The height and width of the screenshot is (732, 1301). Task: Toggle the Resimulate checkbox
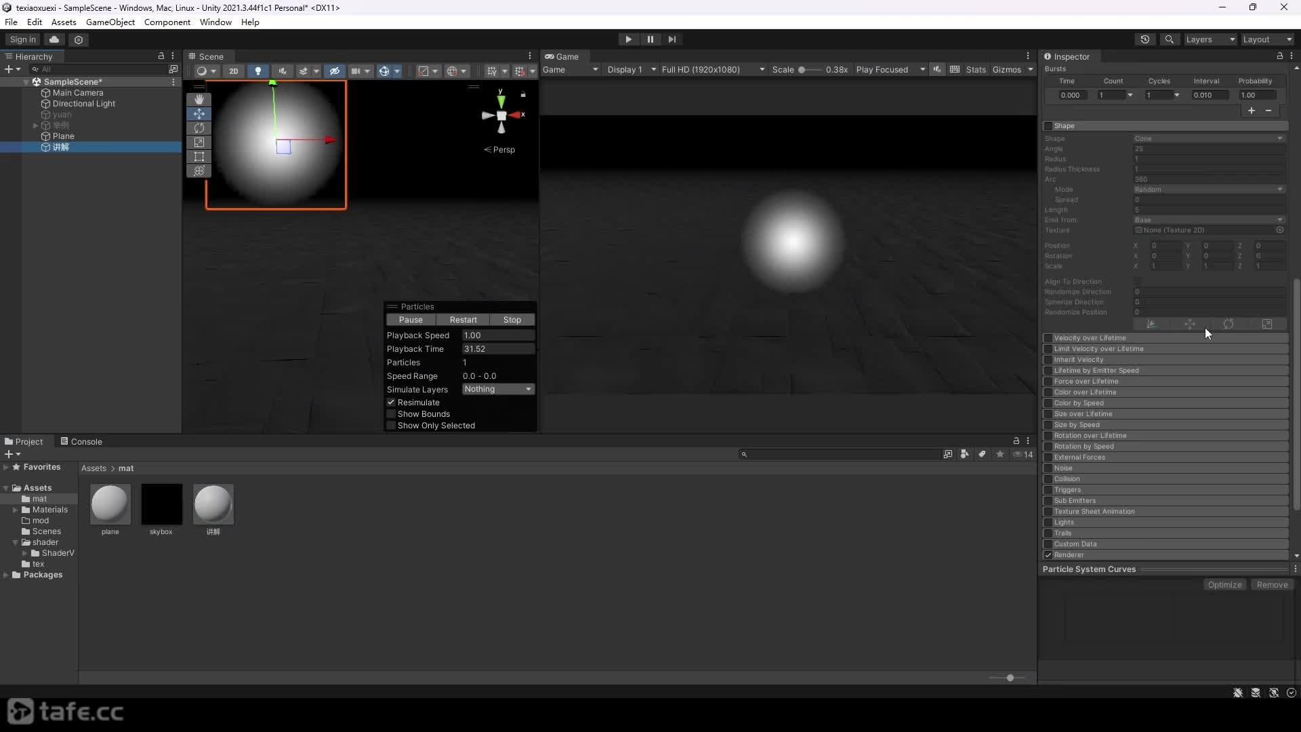click(x=391, y=403)
